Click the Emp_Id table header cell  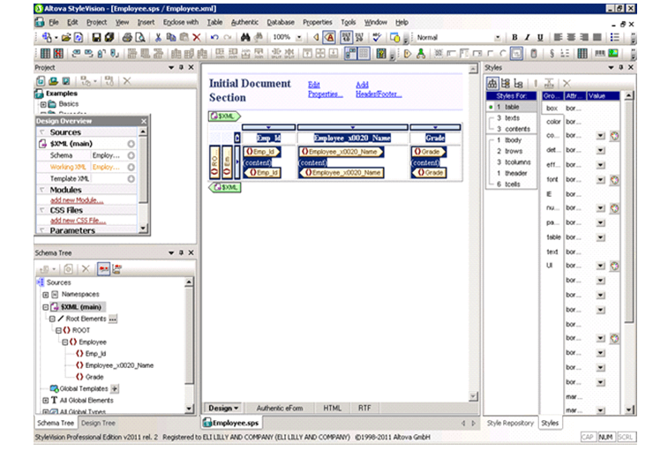(x=268, y=138)
